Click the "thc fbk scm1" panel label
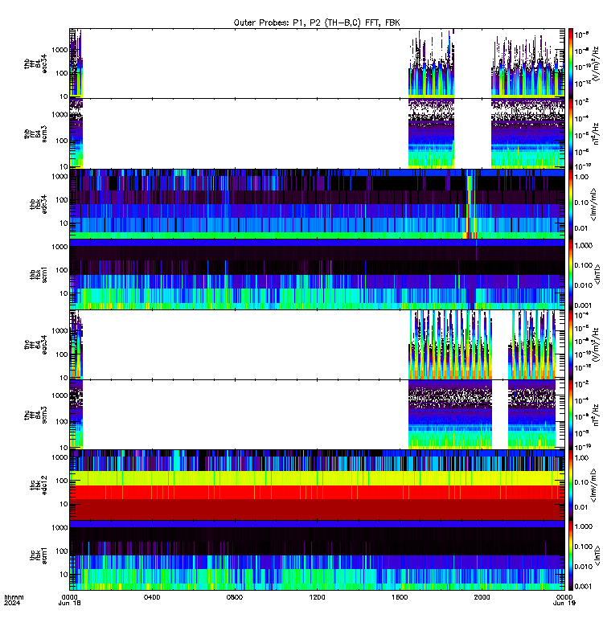Viewport: 603px width, 643px height. 39,555
